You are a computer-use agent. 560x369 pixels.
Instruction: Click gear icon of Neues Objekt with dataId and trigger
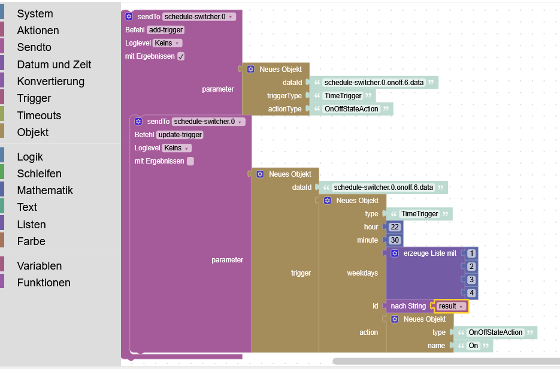tap(260, 174)
